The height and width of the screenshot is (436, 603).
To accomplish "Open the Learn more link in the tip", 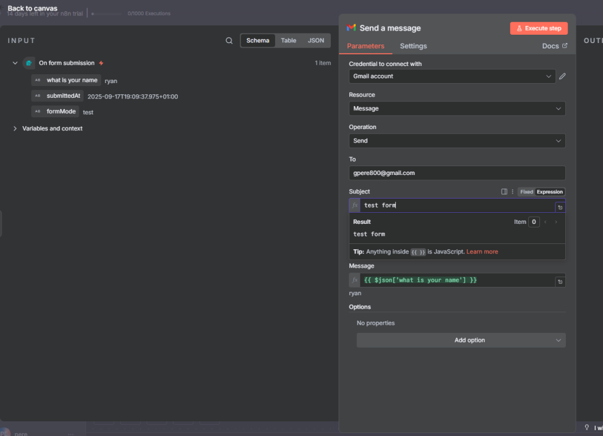I will [482, 252].
